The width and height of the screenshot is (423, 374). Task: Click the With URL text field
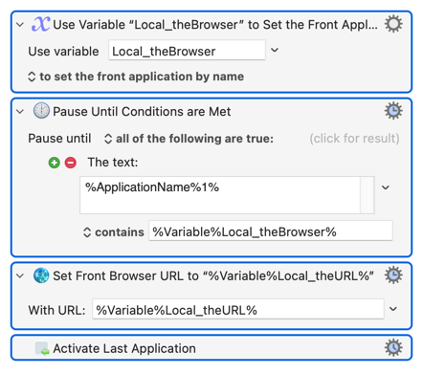(x=238, y=309)
